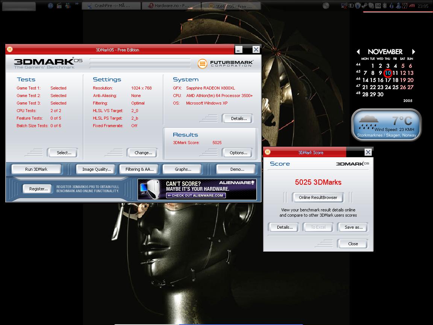The image size is (433, 325).
Task: Click the 5025 3DMarks score text
Action: point(318,182)
